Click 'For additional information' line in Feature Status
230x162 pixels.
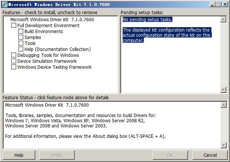pos(85,136)
